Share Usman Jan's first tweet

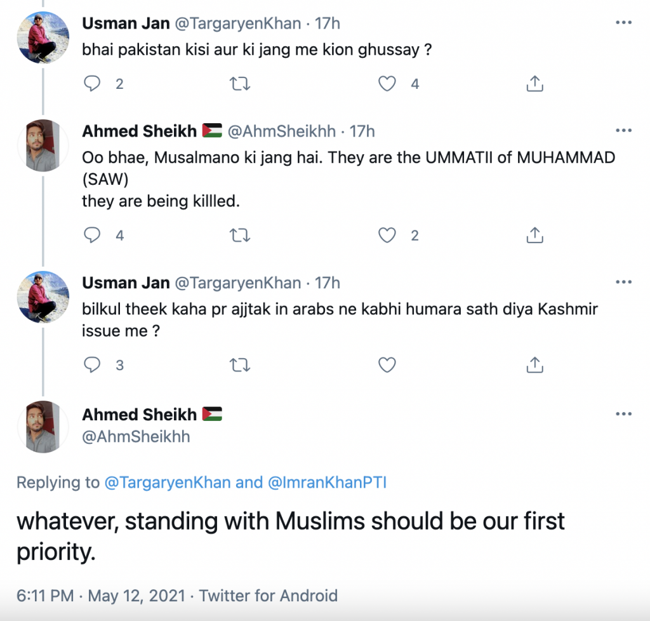coord(534,84)
